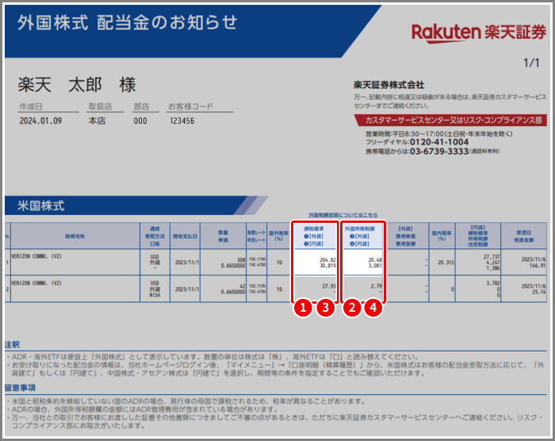Click the quantity 42 in row 2
Viewport: 555px width, 441px height.
[243, 286]
